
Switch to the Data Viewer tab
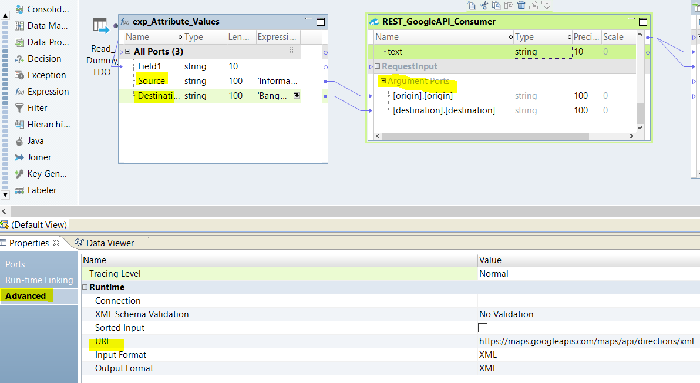110,242
